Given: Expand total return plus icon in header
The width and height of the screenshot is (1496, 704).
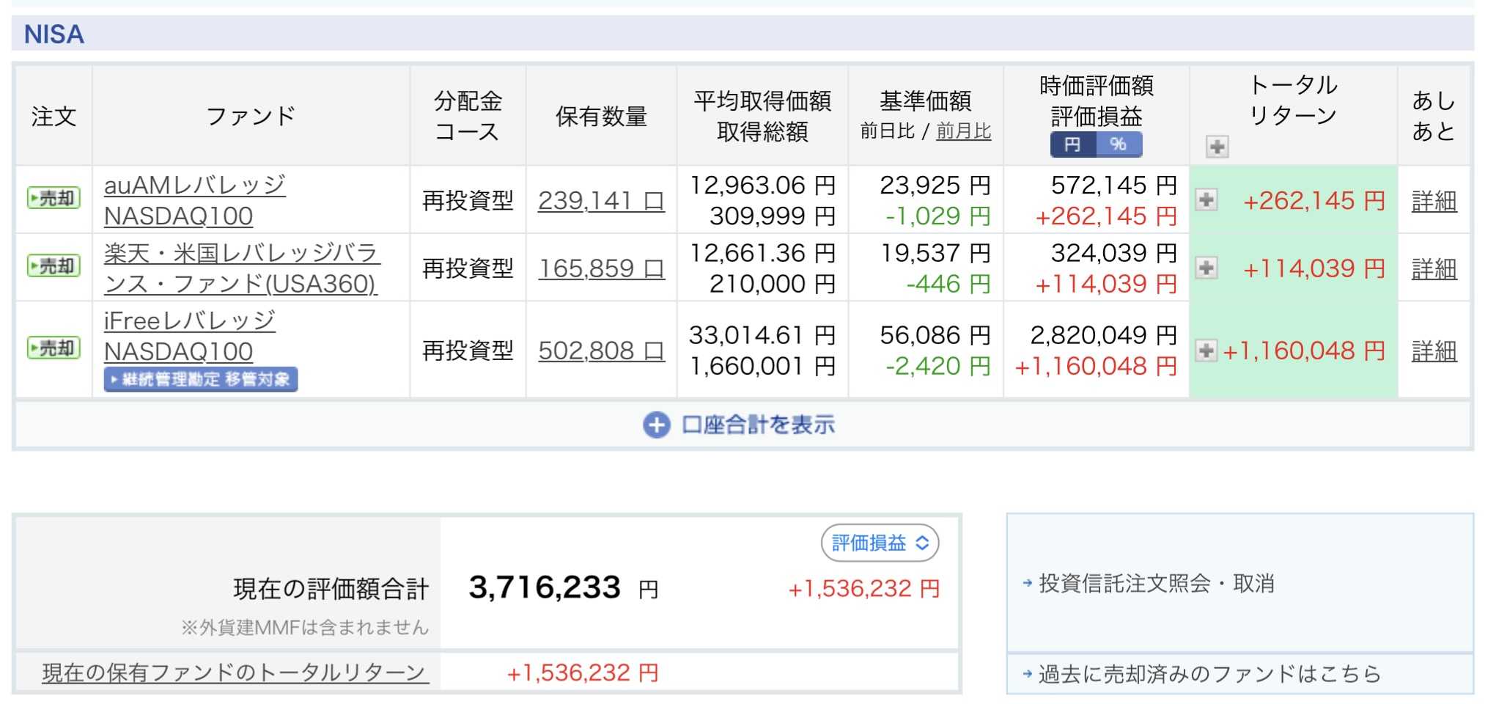Looking at the screenshot, I should point(1217,147).
